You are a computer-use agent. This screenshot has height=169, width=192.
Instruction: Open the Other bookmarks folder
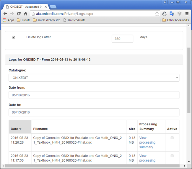coord(175,20)
